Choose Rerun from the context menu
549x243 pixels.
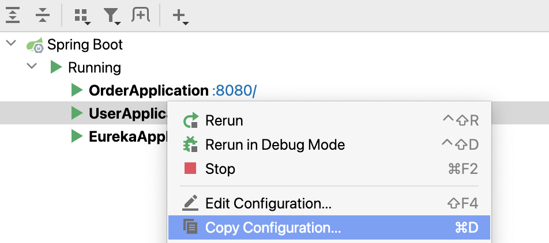click(329, 120)
